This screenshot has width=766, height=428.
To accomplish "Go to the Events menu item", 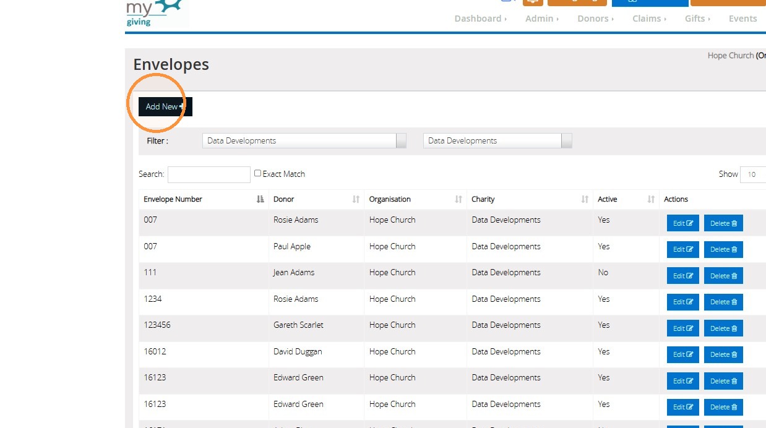I will [742, 19].
